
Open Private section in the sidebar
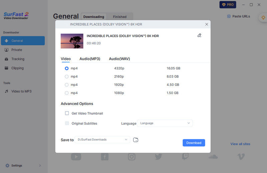pos(17,50)
